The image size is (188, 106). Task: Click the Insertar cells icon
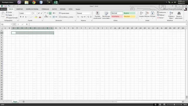pyautogui.click(x=142, y=13)
